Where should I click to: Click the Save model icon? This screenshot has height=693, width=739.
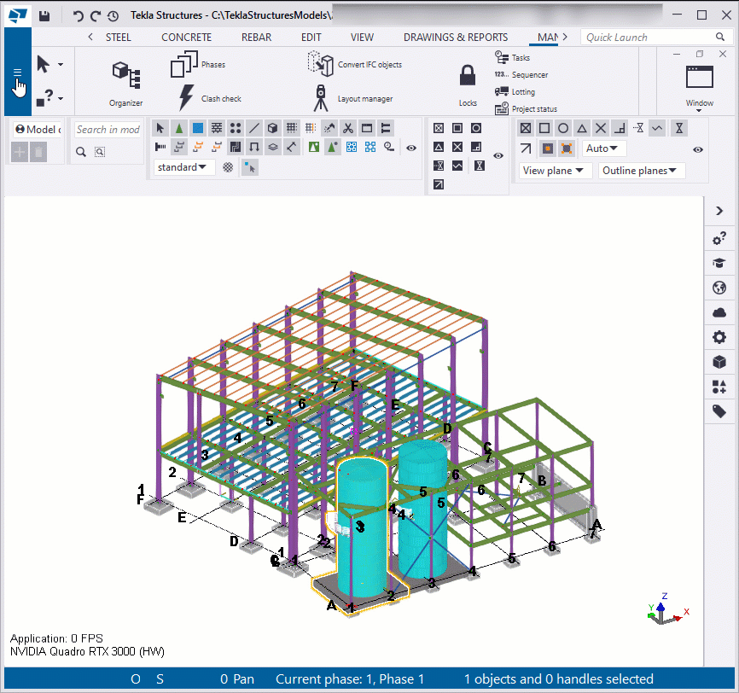tap(44, 15)
